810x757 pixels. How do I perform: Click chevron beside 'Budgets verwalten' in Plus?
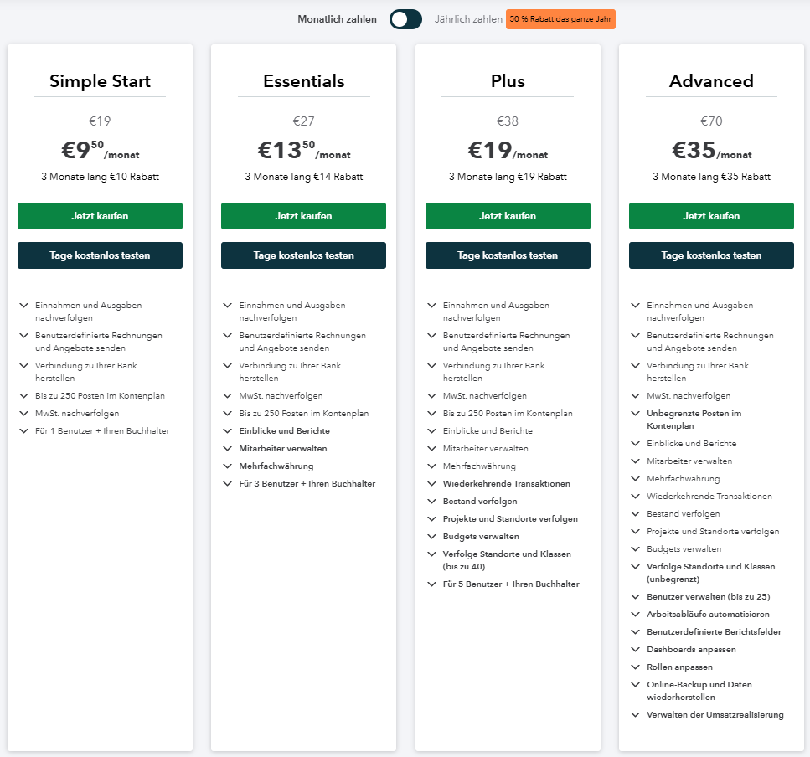click(x=431, y=536)
